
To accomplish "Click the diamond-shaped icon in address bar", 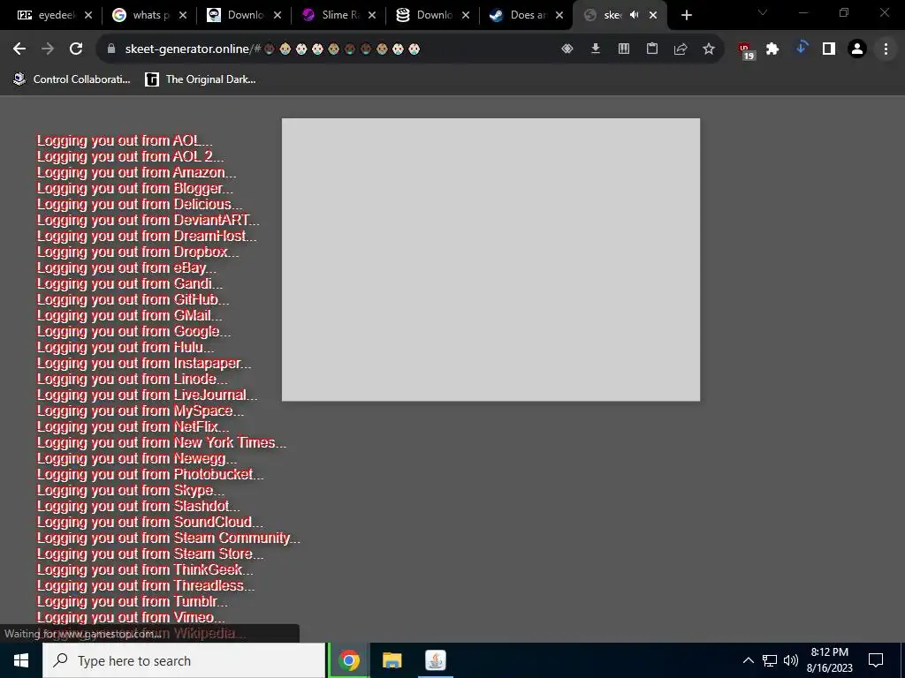I will (567, 49).
